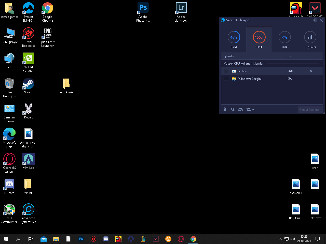The image size is (326, 244).
Task: End the Active process with X
Action: 311,71
